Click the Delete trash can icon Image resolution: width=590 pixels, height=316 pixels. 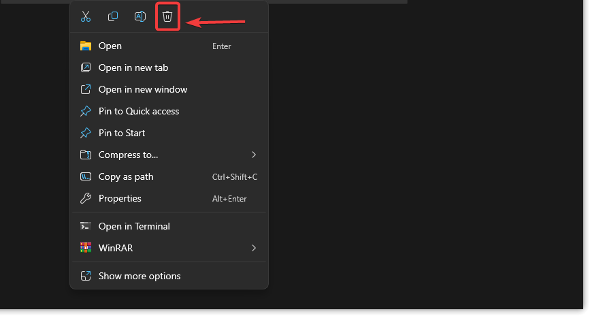point(167,16)
